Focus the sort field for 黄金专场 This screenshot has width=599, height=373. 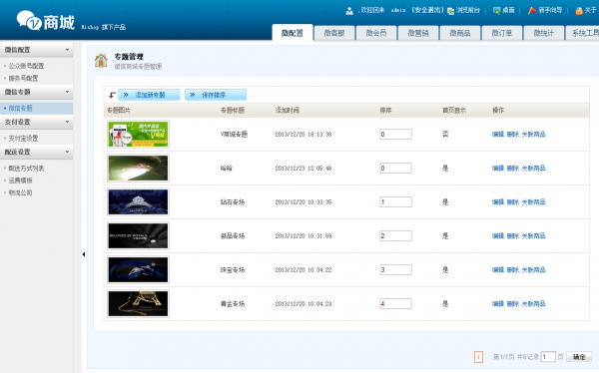click(x=395, y=304)
